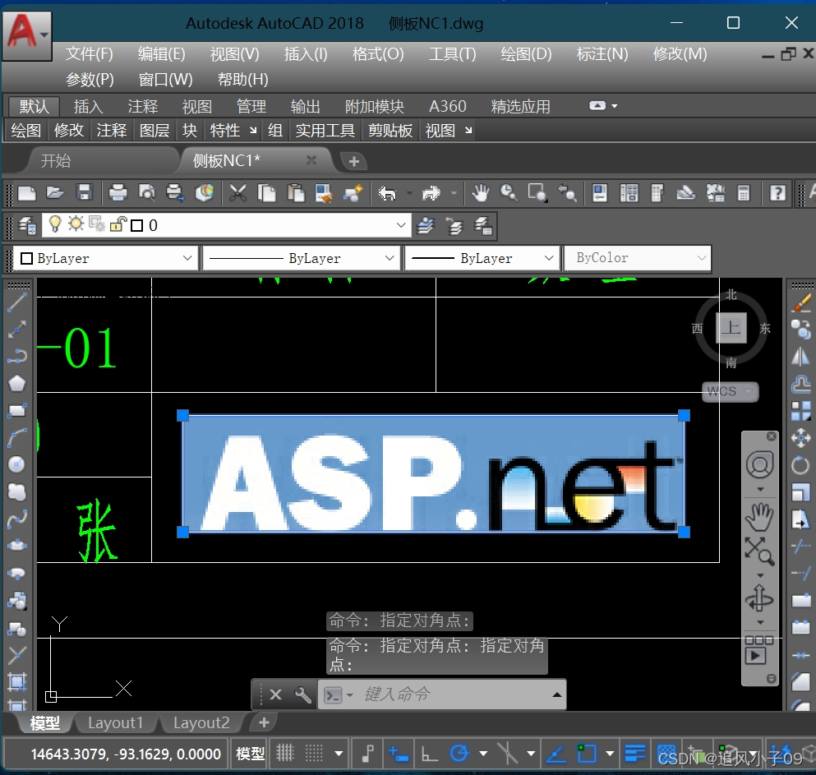Viewport: 816px width, 775px height.
Task: Open a file with the Open folder icon
Action: (x=55, y=194)
